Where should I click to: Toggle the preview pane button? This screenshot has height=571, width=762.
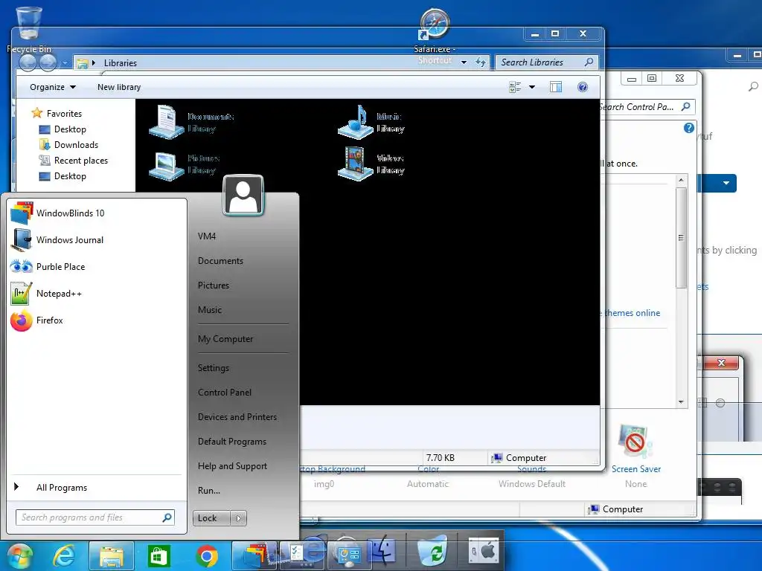coord(555,87)
